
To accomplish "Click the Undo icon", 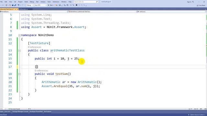I will [x=18, y=5].
